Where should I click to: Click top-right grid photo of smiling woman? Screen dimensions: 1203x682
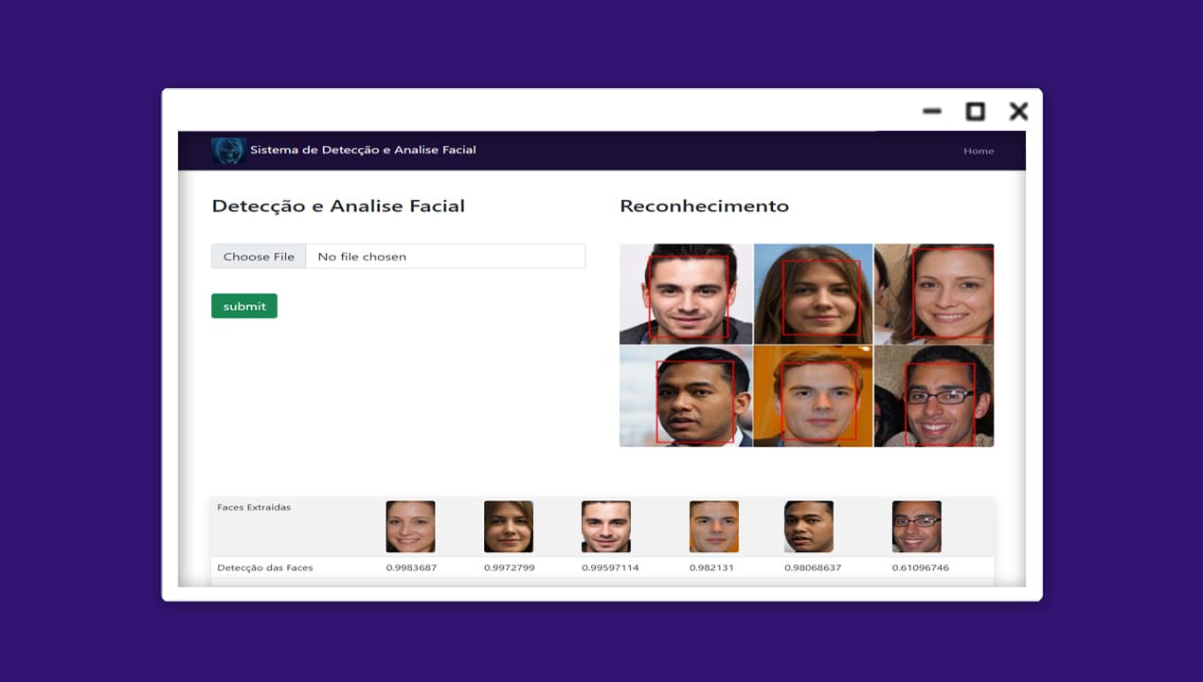coord(934,294)
